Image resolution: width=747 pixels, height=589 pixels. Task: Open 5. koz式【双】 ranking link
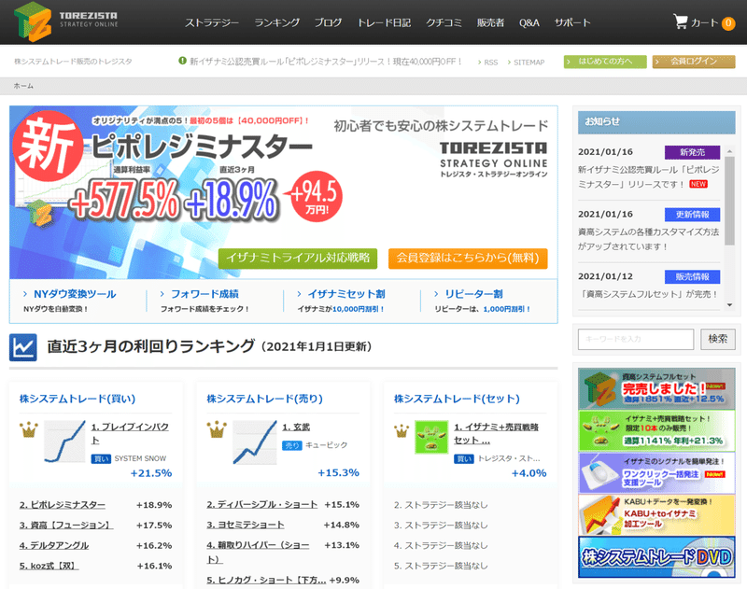pos(49,566)
